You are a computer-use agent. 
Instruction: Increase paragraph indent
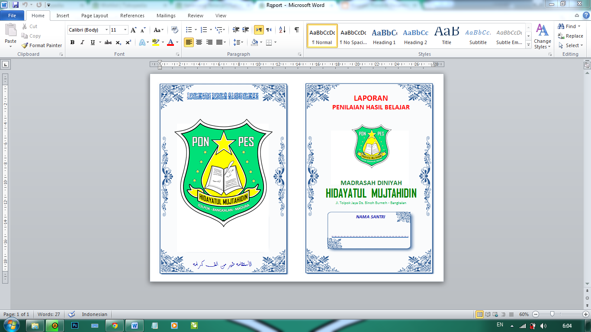coord(246,30)
